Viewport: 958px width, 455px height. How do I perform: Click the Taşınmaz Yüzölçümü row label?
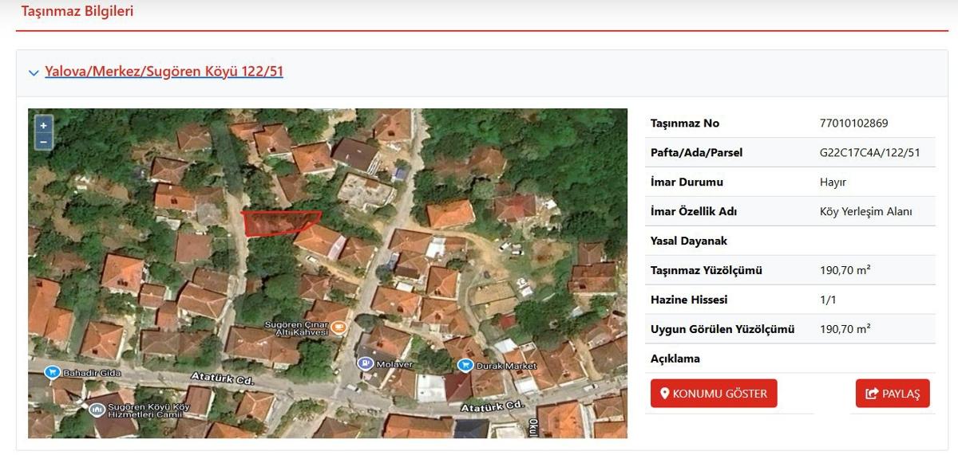click(x=706, y=271)
